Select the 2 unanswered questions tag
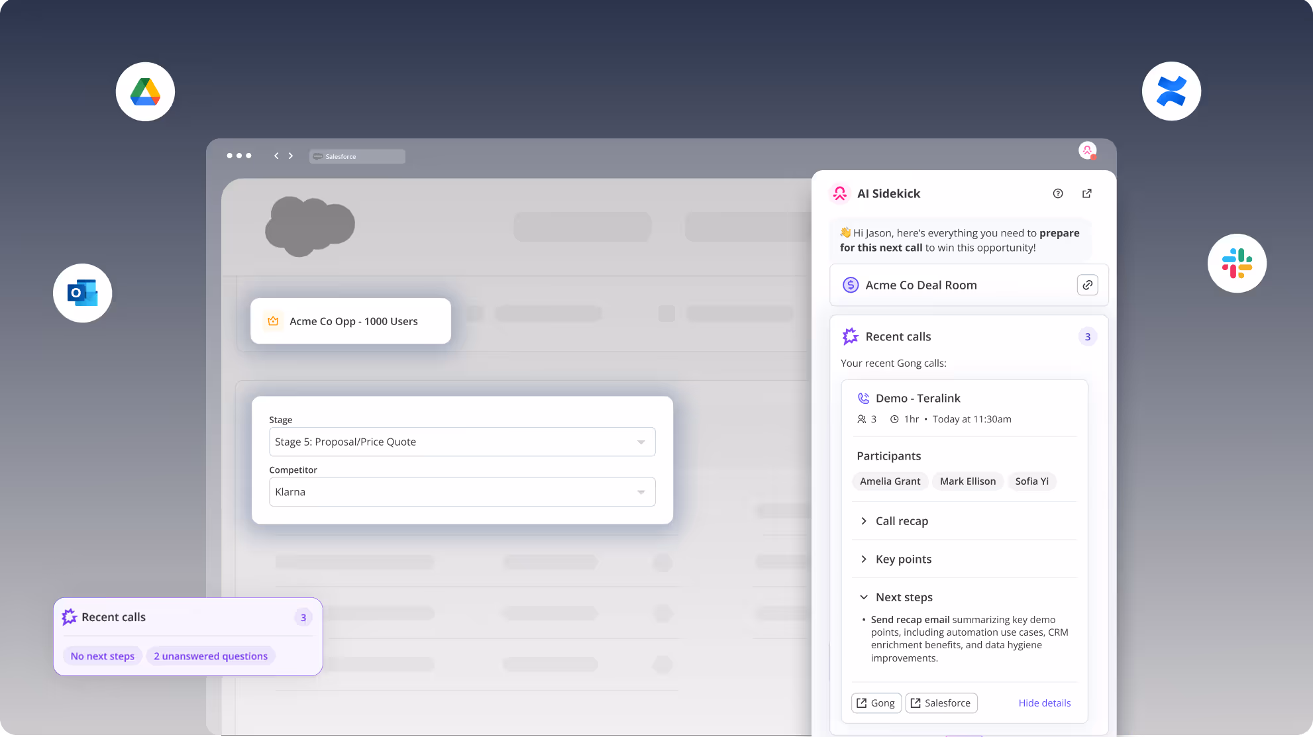This screenshot has width=1313, height=737. 211,656
